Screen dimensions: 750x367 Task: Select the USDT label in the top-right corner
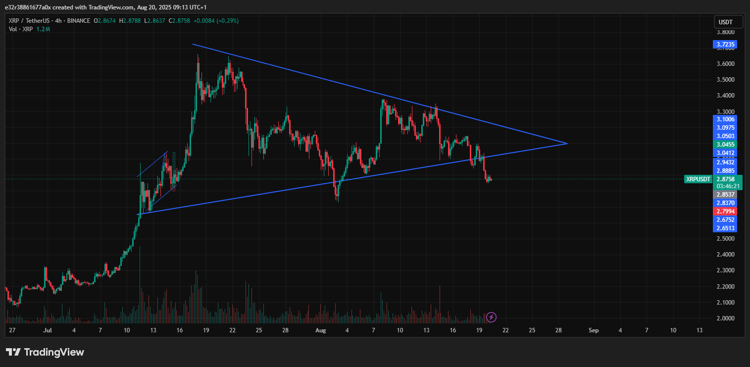pos(728,22)
